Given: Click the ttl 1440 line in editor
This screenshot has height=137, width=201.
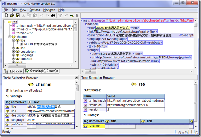Looking at the screenshot, I should 97,46.
